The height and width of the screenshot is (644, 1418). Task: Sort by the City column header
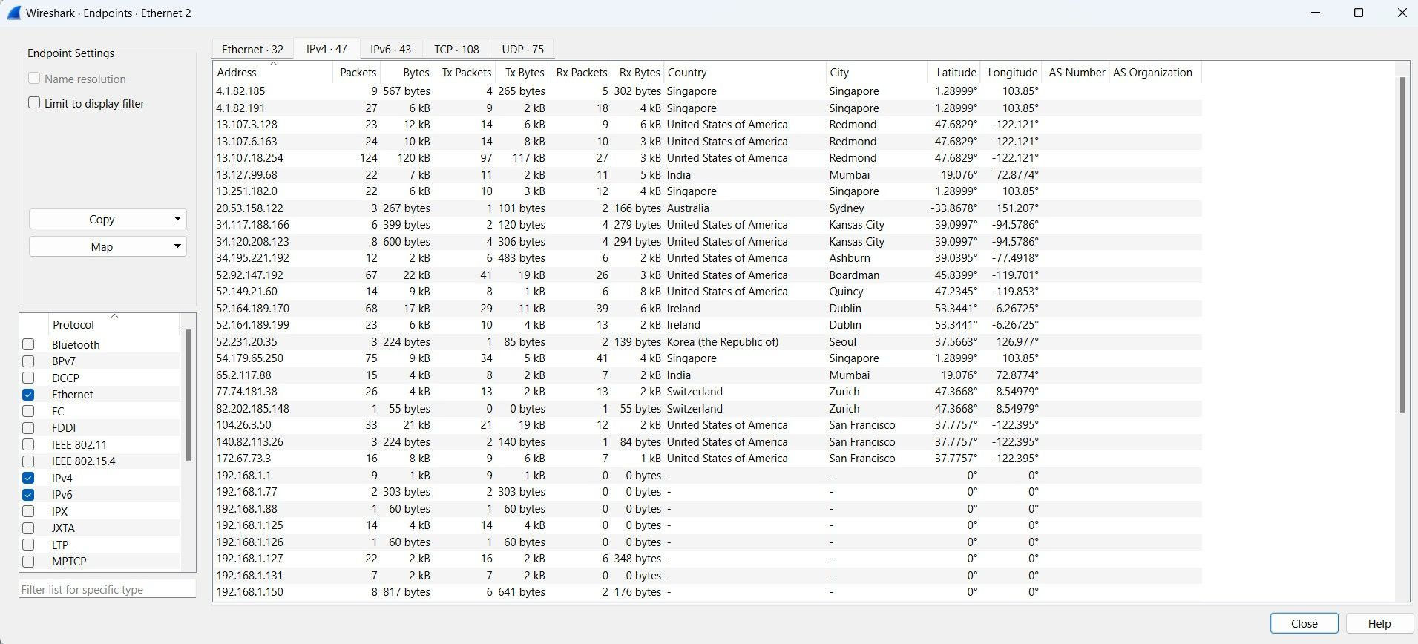[x=876, y=72]
